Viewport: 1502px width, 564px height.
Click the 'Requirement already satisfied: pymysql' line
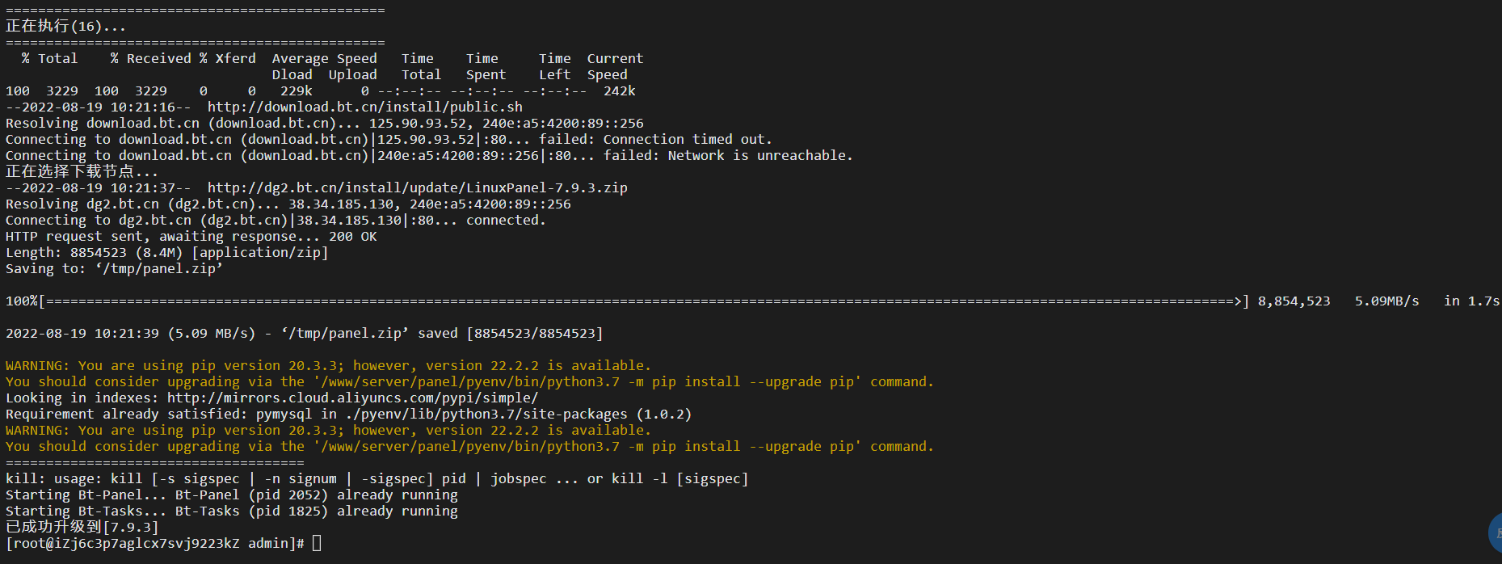pyautogui.click(x=349, y=414)
